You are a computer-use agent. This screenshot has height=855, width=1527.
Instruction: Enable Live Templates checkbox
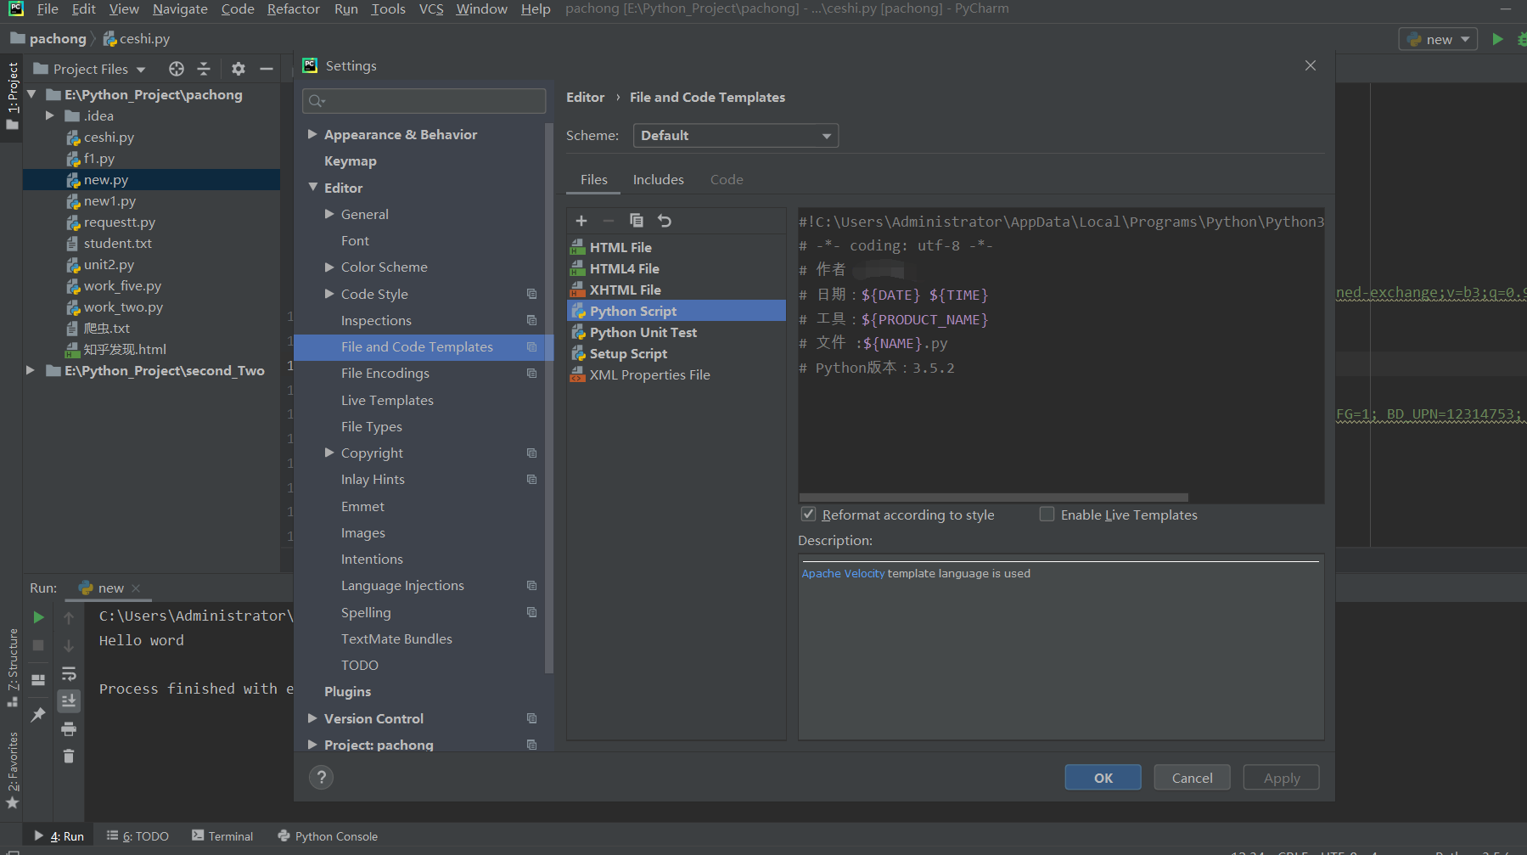(1047, 515)
